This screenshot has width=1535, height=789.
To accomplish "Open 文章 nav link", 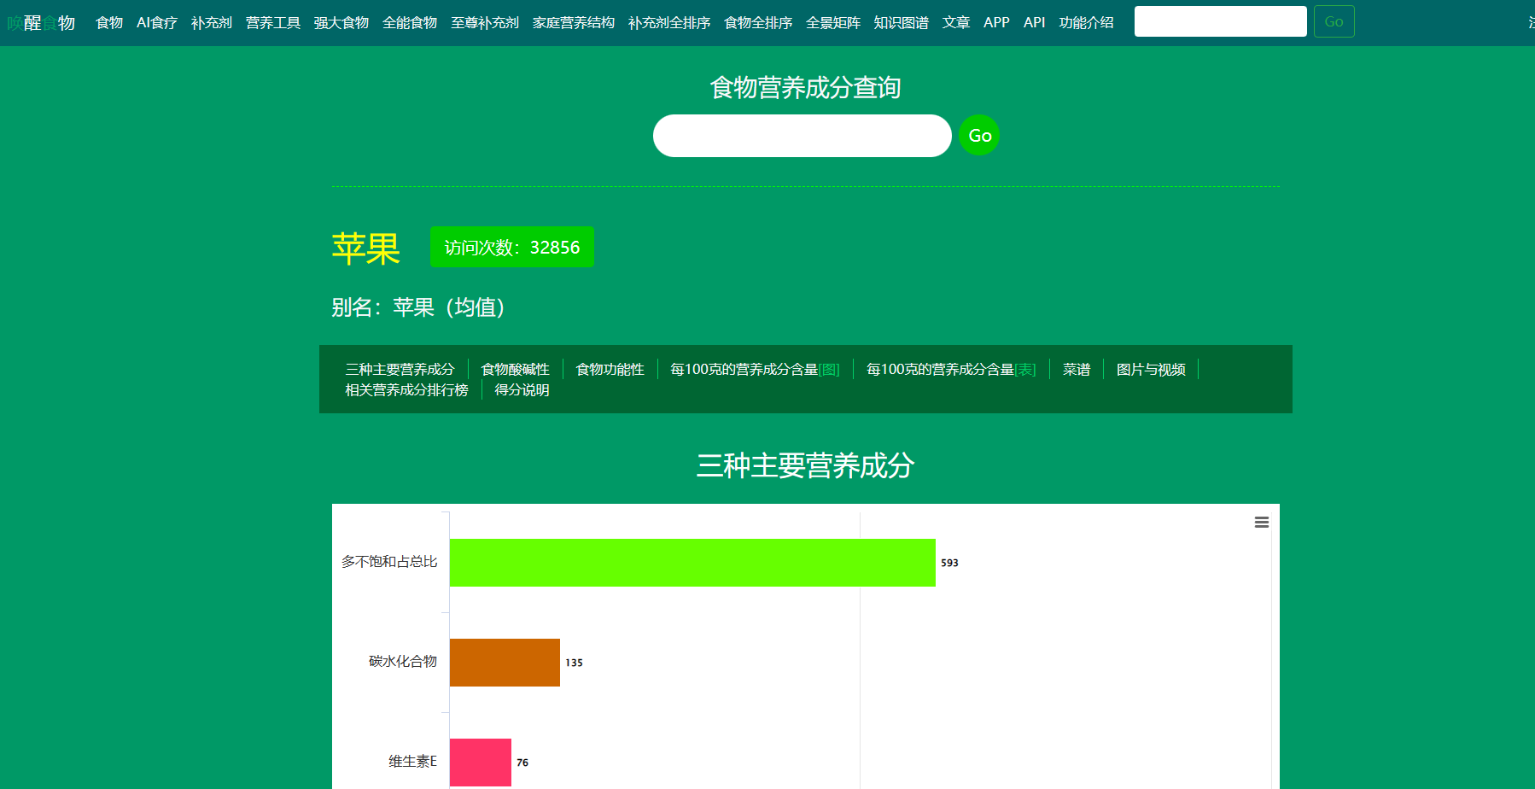I will tap(956, 23).
